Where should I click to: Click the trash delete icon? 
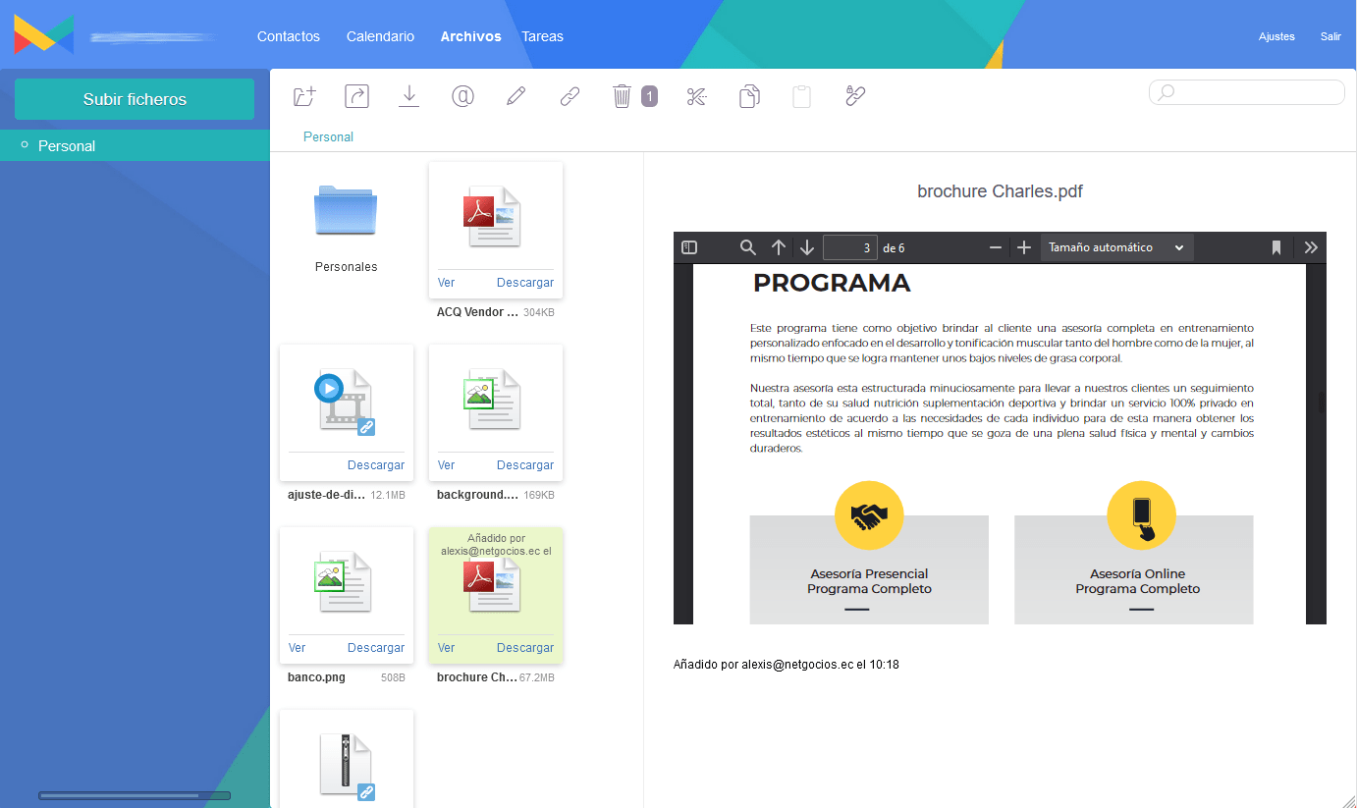click(x=622, y=96)
